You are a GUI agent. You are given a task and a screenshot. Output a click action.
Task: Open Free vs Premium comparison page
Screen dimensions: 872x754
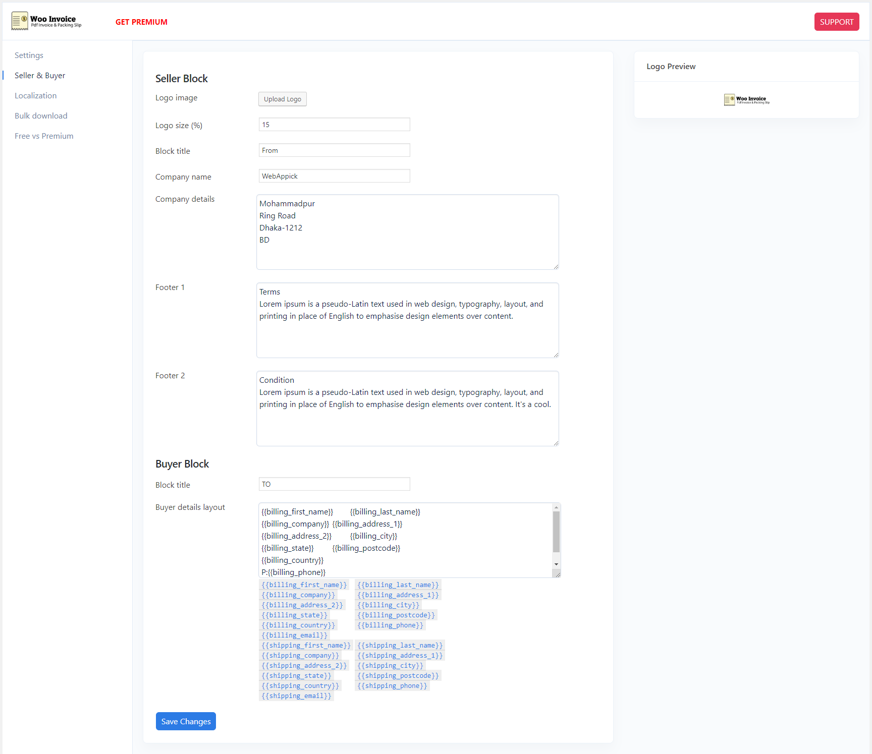pos(44,136)
